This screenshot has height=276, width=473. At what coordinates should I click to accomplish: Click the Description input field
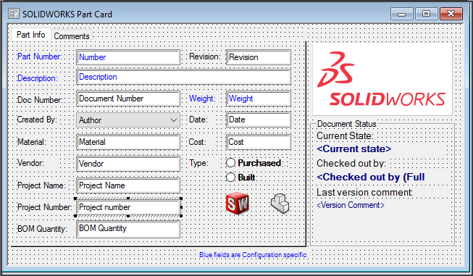tap(184, 77)
